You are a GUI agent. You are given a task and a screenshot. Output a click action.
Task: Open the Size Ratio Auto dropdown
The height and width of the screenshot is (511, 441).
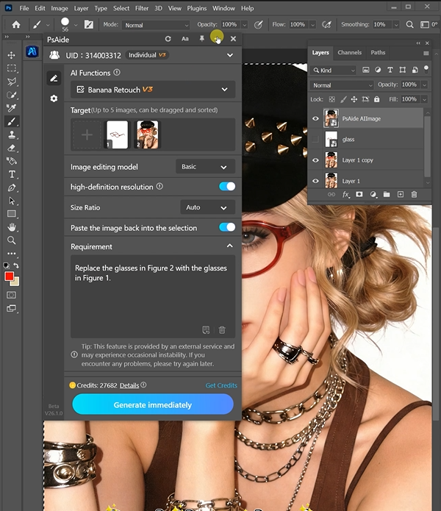[206, 208]
